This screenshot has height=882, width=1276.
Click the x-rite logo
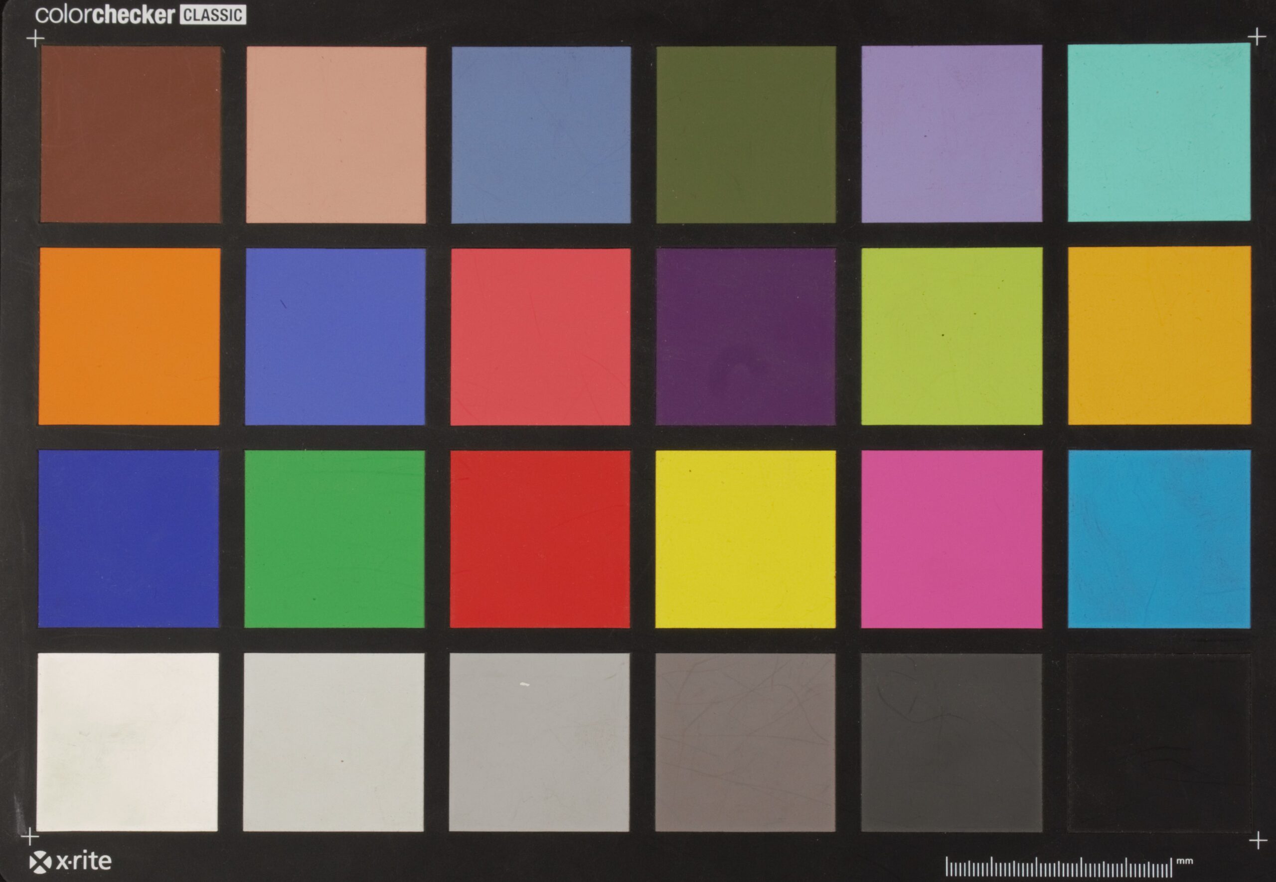tap(70, 862)
